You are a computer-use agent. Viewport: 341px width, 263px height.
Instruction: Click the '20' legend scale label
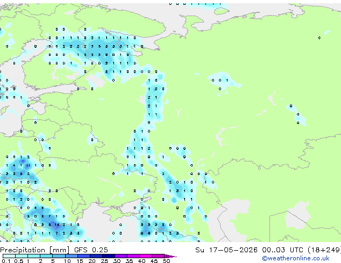click(x=92, y=261)
